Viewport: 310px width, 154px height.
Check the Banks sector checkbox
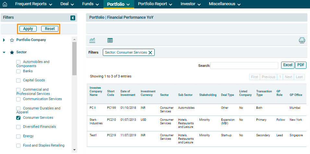pyautogui.click(x=18, y=71)
